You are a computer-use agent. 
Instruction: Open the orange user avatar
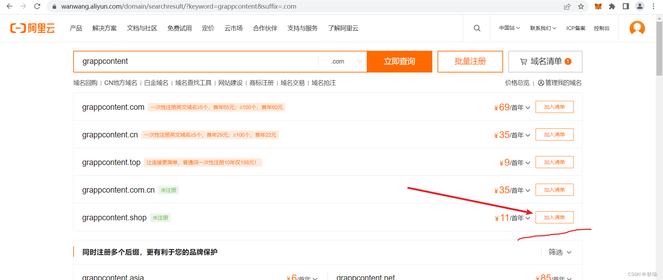pyautogui.click(x=637, y=28)
